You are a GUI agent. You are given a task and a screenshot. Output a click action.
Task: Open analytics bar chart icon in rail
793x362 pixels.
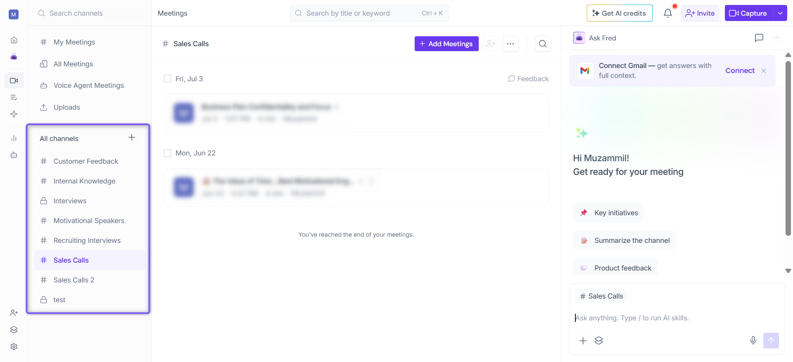14,138
